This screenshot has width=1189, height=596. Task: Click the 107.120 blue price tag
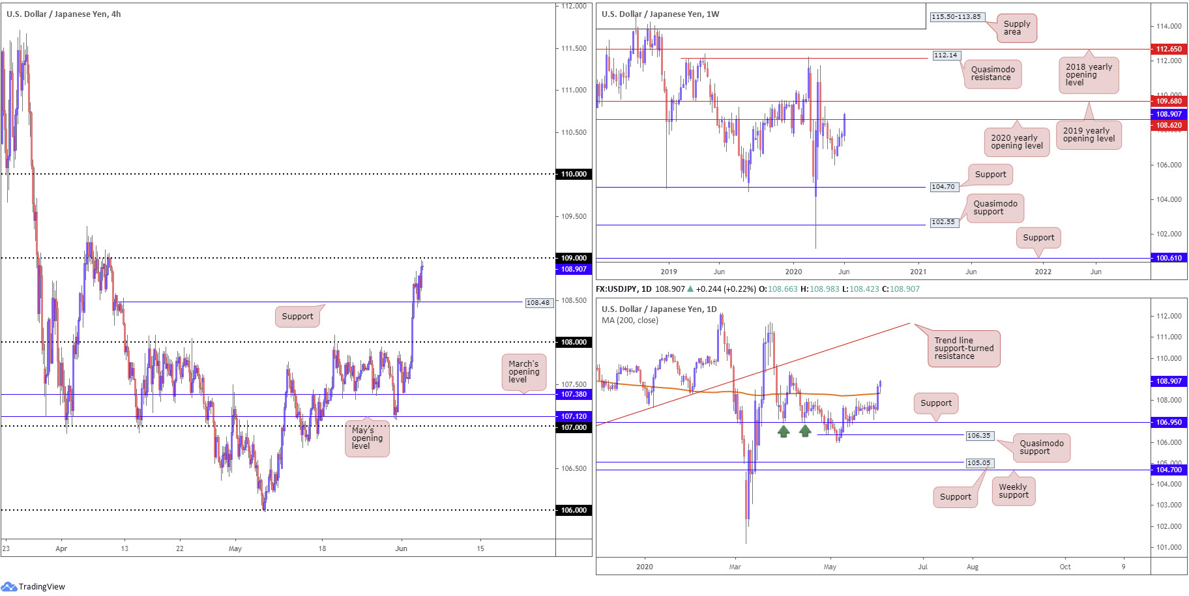coord(574,416)
